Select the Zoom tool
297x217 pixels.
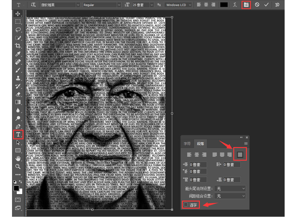(18, 167)
